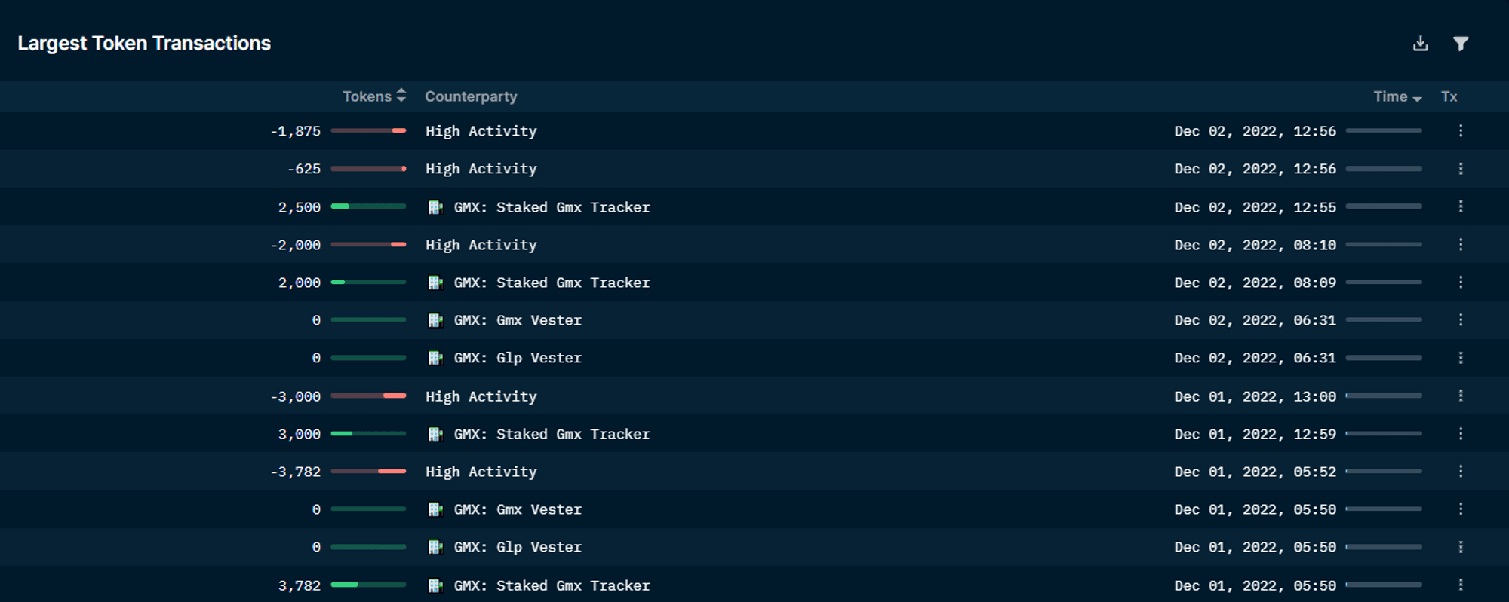Click green token bar for 2,500
Image resolution: width=1509 pixels, height=602 pixels.
click(x=368, y=206)
